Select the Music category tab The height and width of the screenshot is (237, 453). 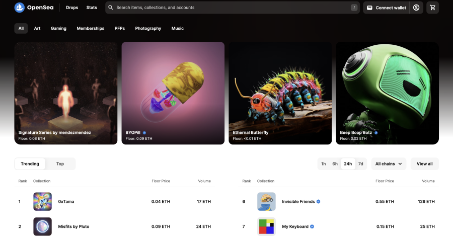[x=177, y=28]
